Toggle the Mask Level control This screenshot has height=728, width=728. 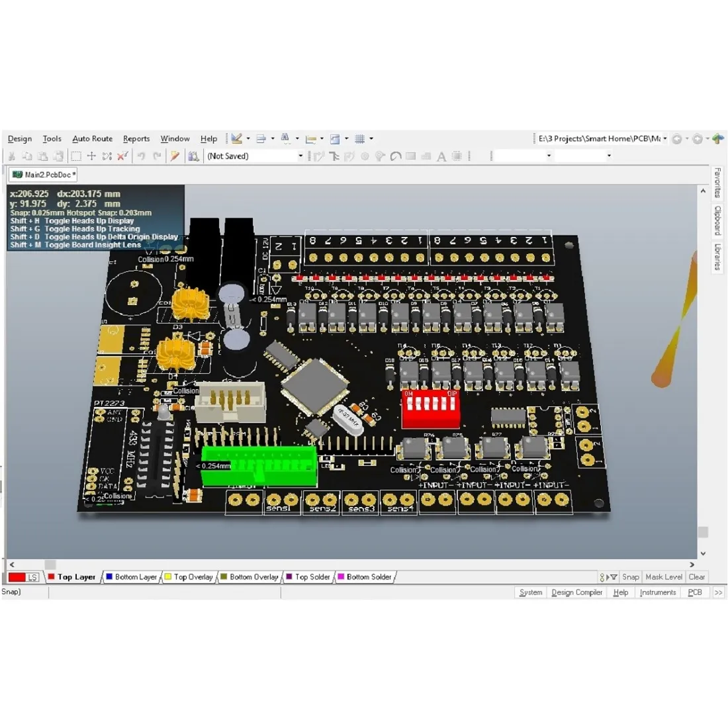pyautogui.click(x=663, y=577)
